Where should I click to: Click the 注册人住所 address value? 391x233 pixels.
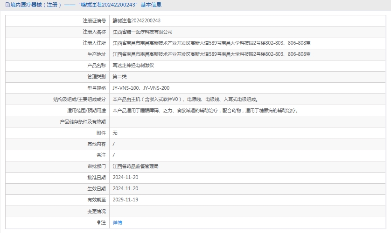(x=211, y=43)
